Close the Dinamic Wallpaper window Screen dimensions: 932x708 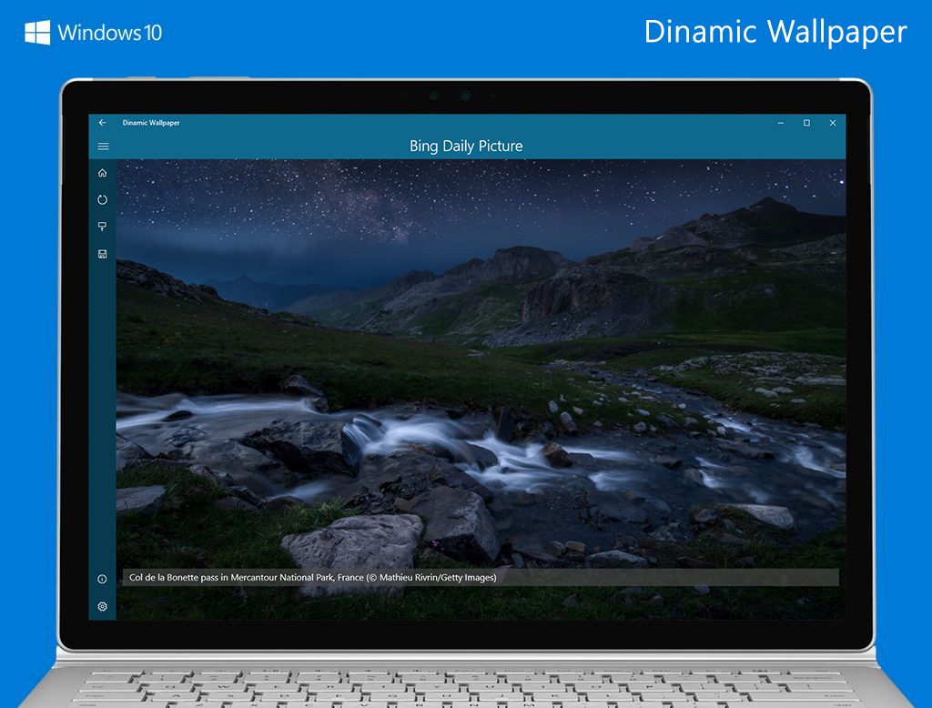(x=832, y=123)
